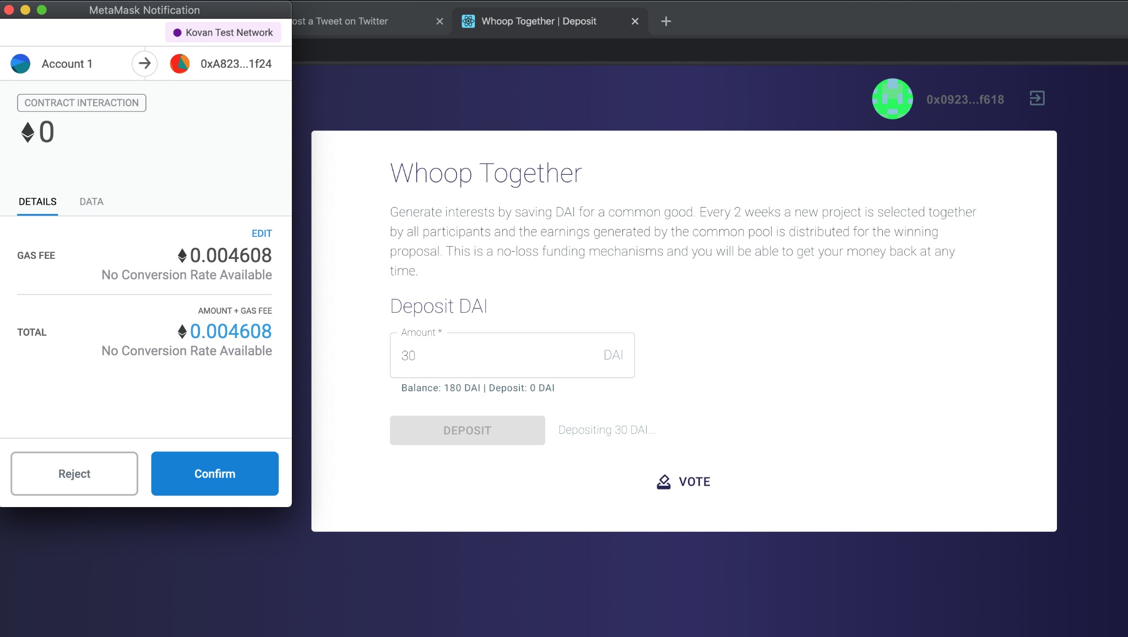
Task: Select the DETAILS tab
Action: 37,202
